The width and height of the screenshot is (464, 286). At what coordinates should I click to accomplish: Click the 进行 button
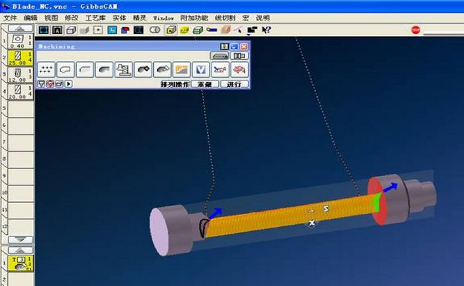click(234, 84)
